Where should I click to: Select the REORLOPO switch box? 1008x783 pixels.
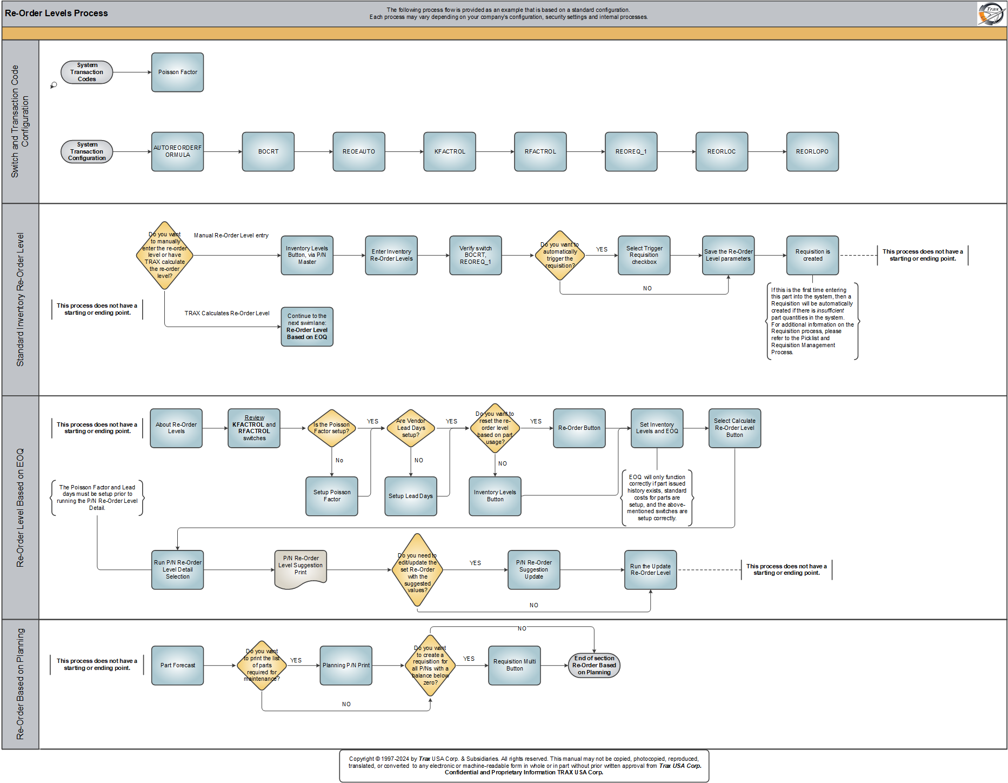click(813, 152)
